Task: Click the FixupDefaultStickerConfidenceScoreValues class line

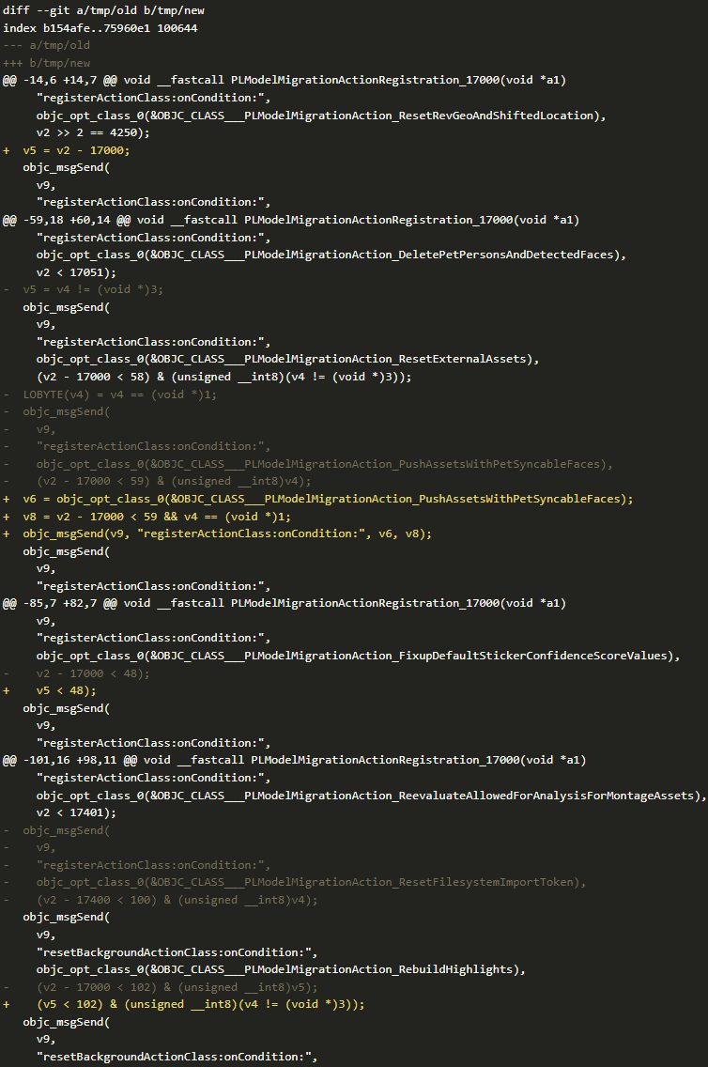Action: pos(359,656)
